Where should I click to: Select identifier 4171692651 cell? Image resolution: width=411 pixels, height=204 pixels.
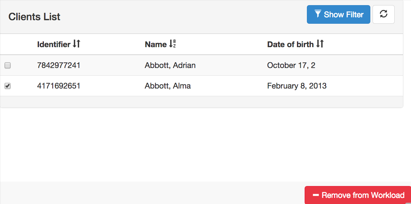[x=59, y=86]
